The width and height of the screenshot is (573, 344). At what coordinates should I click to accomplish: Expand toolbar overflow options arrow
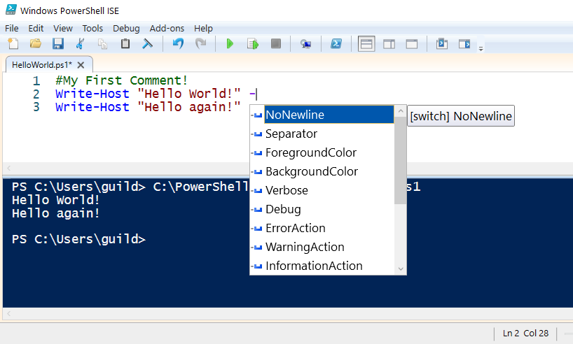481,48
